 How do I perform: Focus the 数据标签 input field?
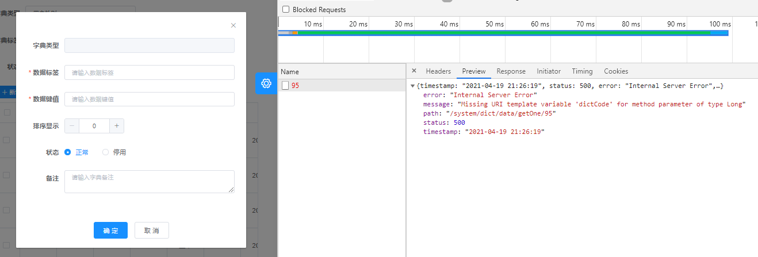click(x=150, y=72)
